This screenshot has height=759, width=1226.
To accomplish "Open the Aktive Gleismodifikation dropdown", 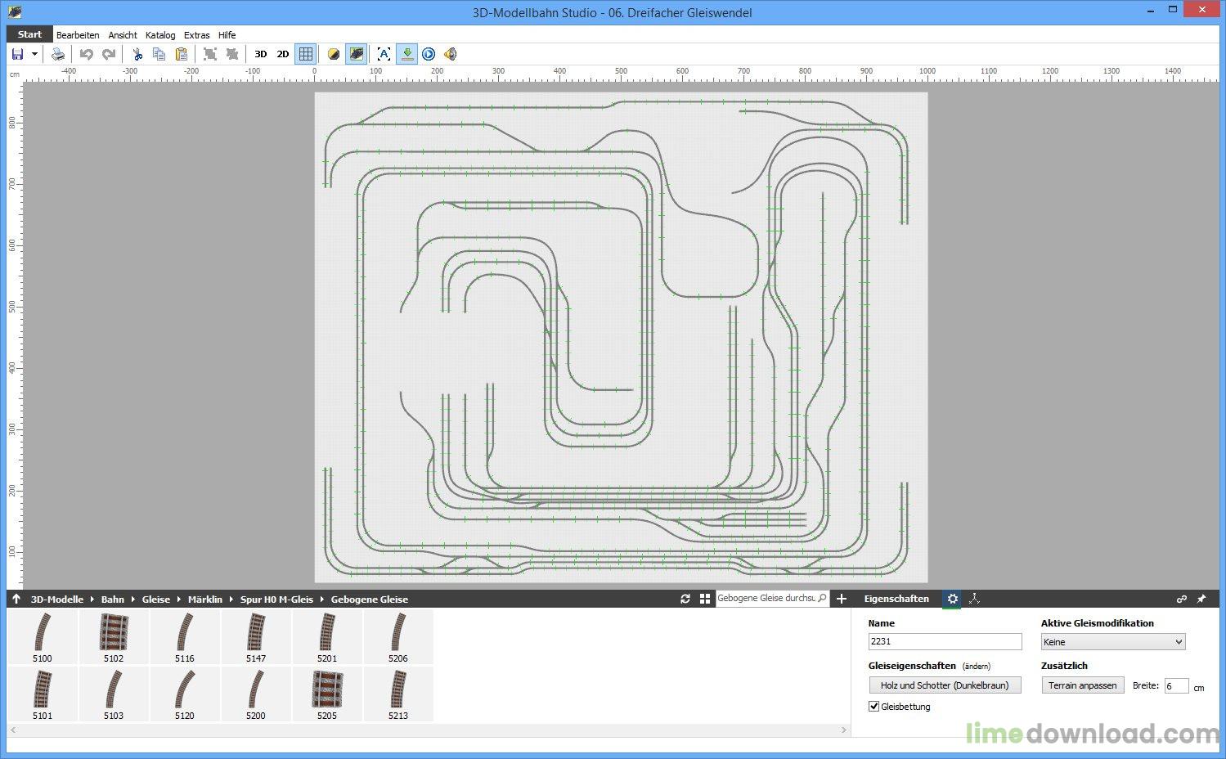I will tap(1112, 642).
